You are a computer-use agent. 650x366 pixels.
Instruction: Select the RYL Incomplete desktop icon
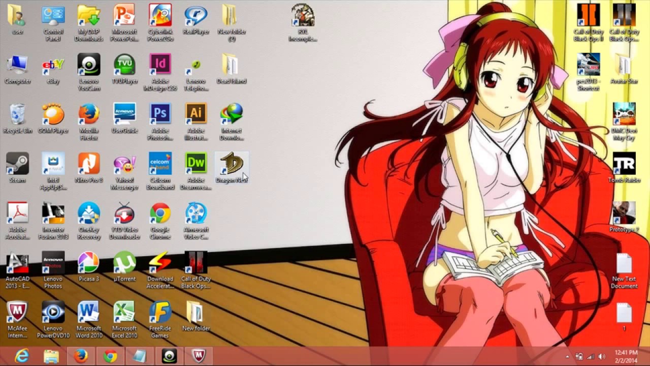click(x=303, y=23)
